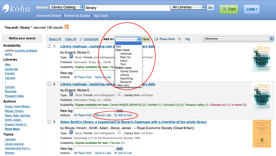This screenshot has height=156, width=276.
Task: Click list icon after bibliography in result 3
Action: click(119, 133)
